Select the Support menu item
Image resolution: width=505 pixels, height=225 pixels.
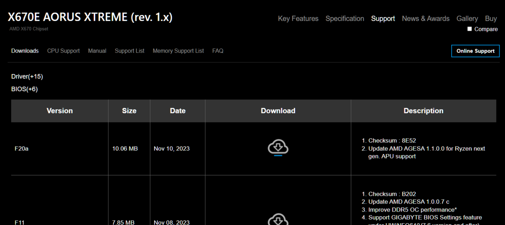click(383, 19)
